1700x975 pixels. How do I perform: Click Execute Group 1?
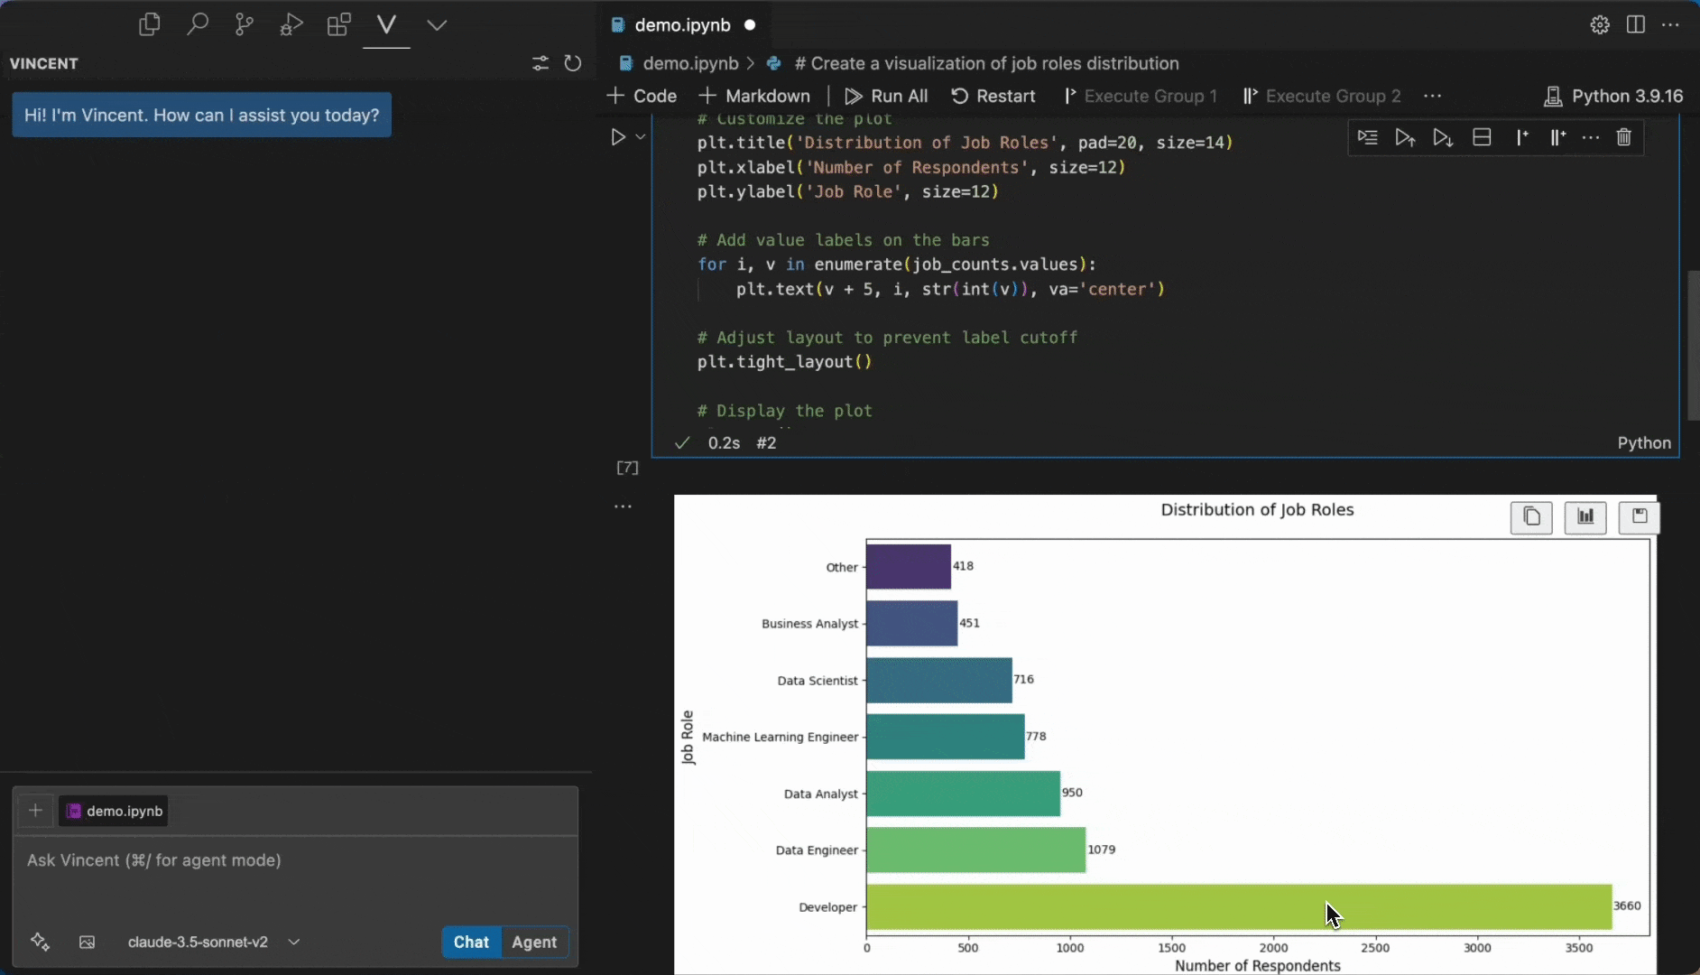(1141, 96)
